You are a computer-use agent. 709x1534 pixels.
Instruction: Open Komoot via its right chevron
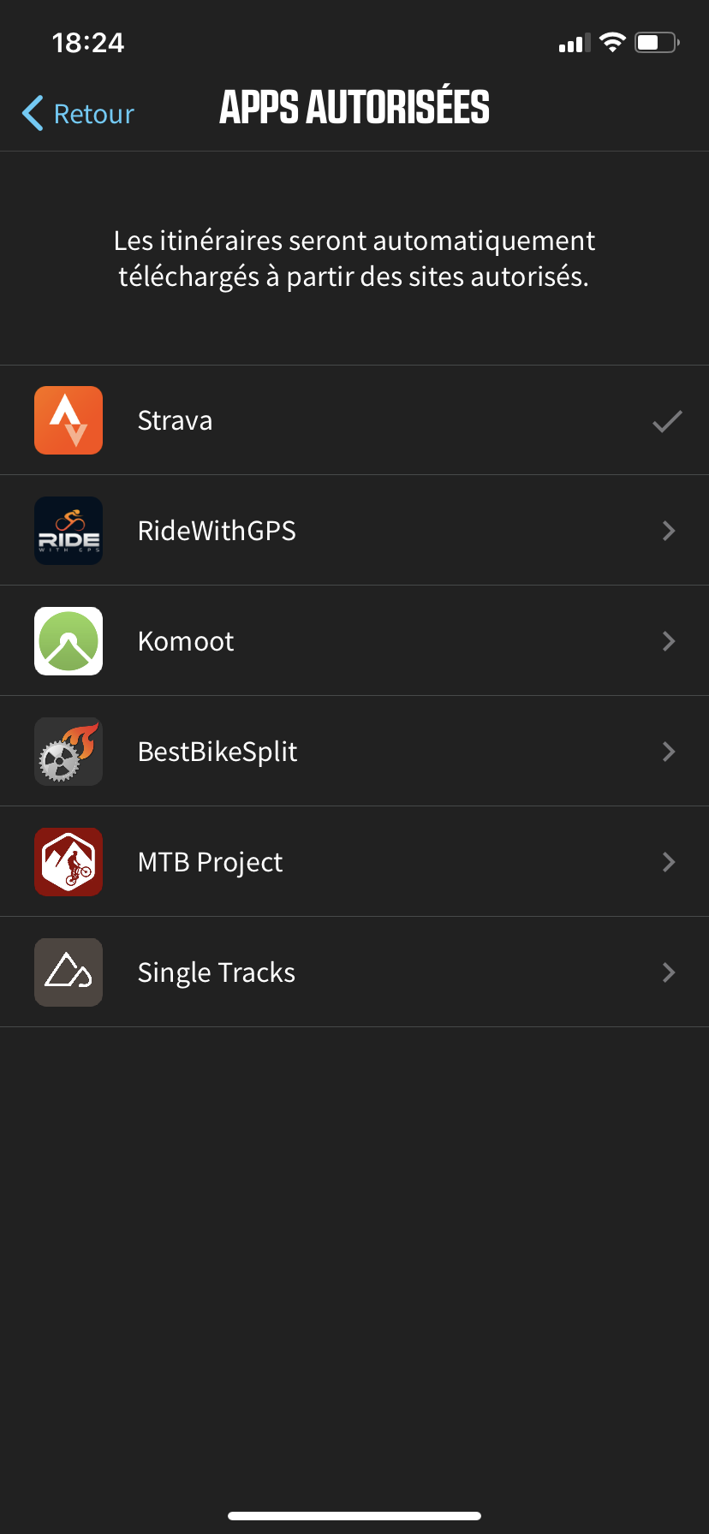click(669, 641)
